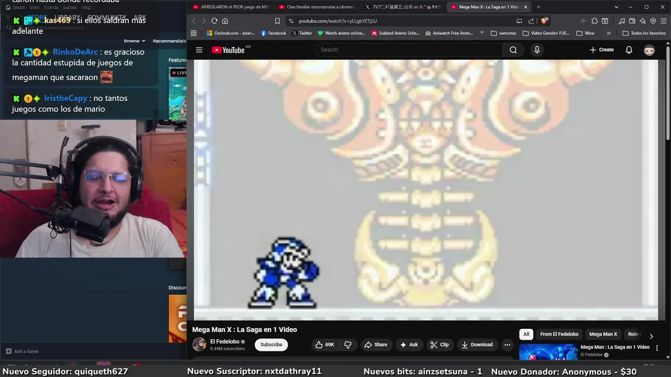Click the address bar URL
The image size is (671, 377).
338,21
